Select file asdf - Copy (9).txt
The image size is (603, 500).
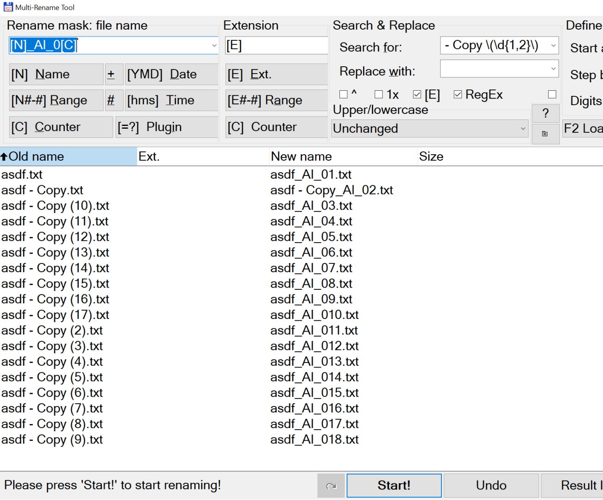[x=52, y=440]
